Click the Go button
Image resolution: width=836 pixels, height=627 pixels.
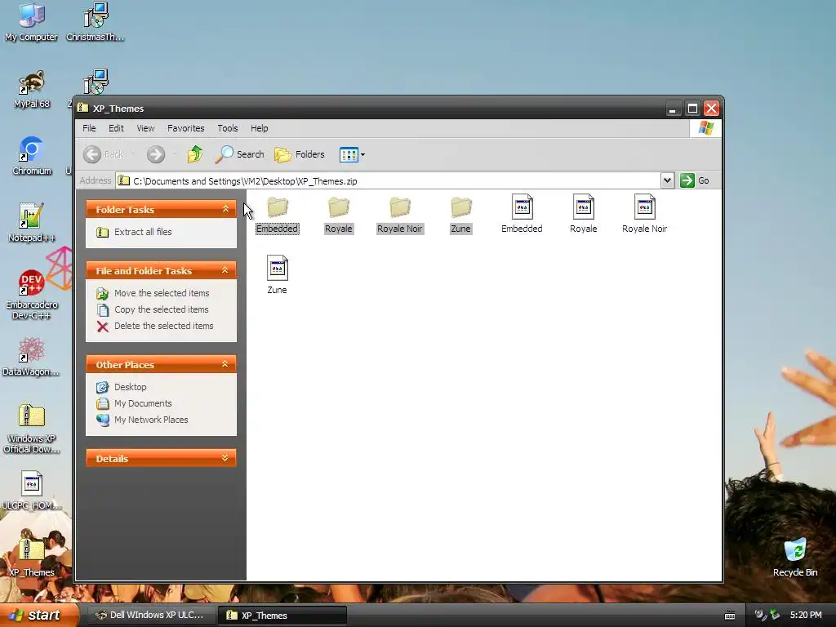[x=695, y=180]
